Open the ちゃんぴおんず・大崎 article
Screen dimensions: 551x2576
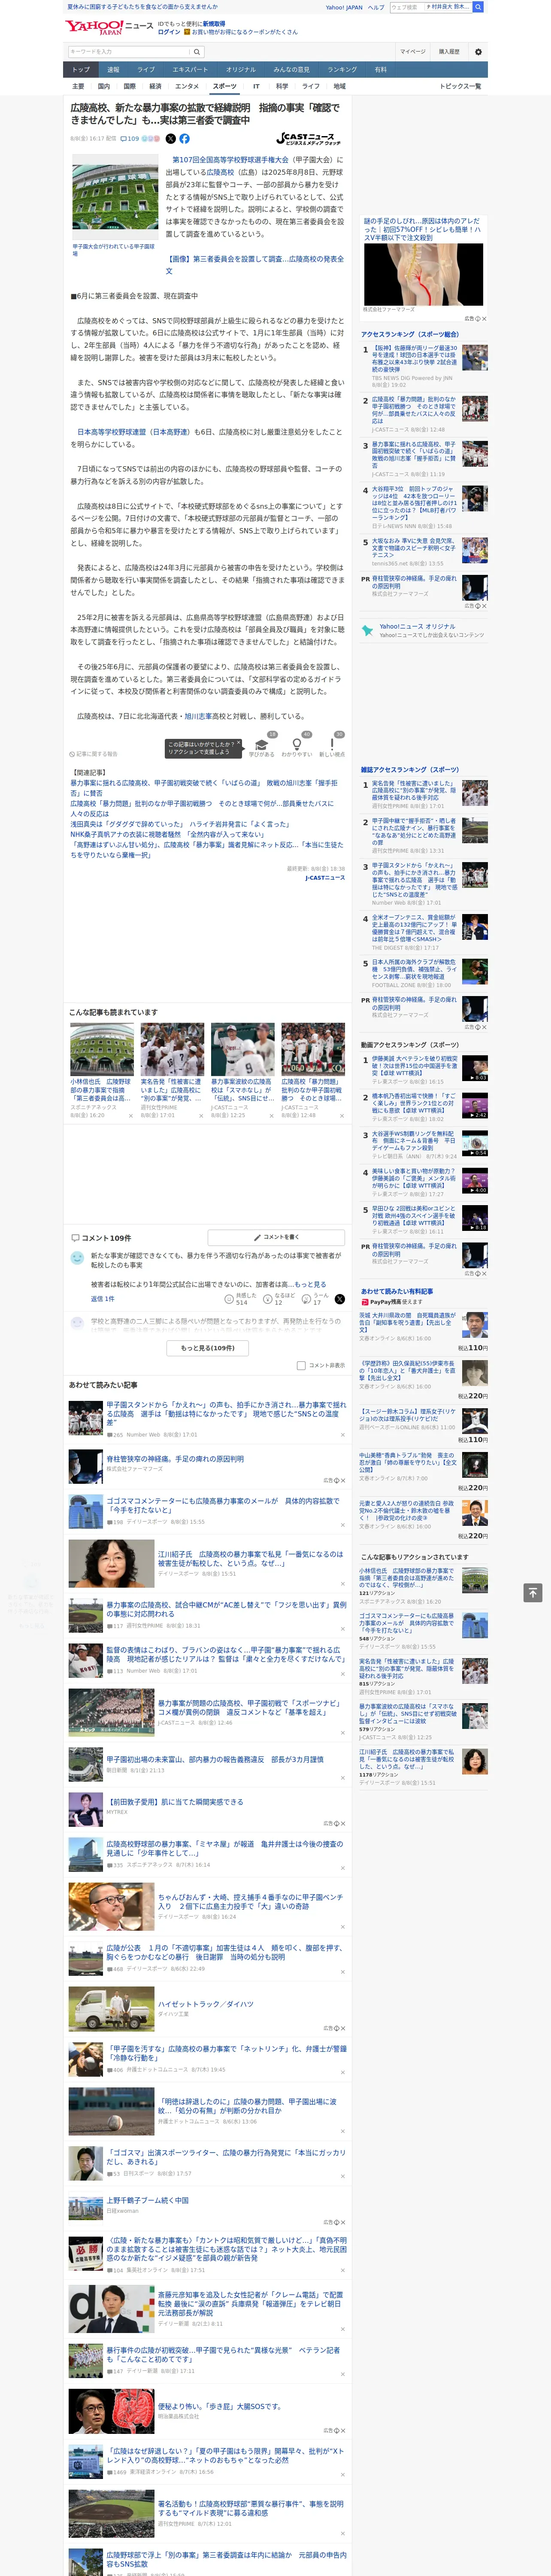point(250,1902)
